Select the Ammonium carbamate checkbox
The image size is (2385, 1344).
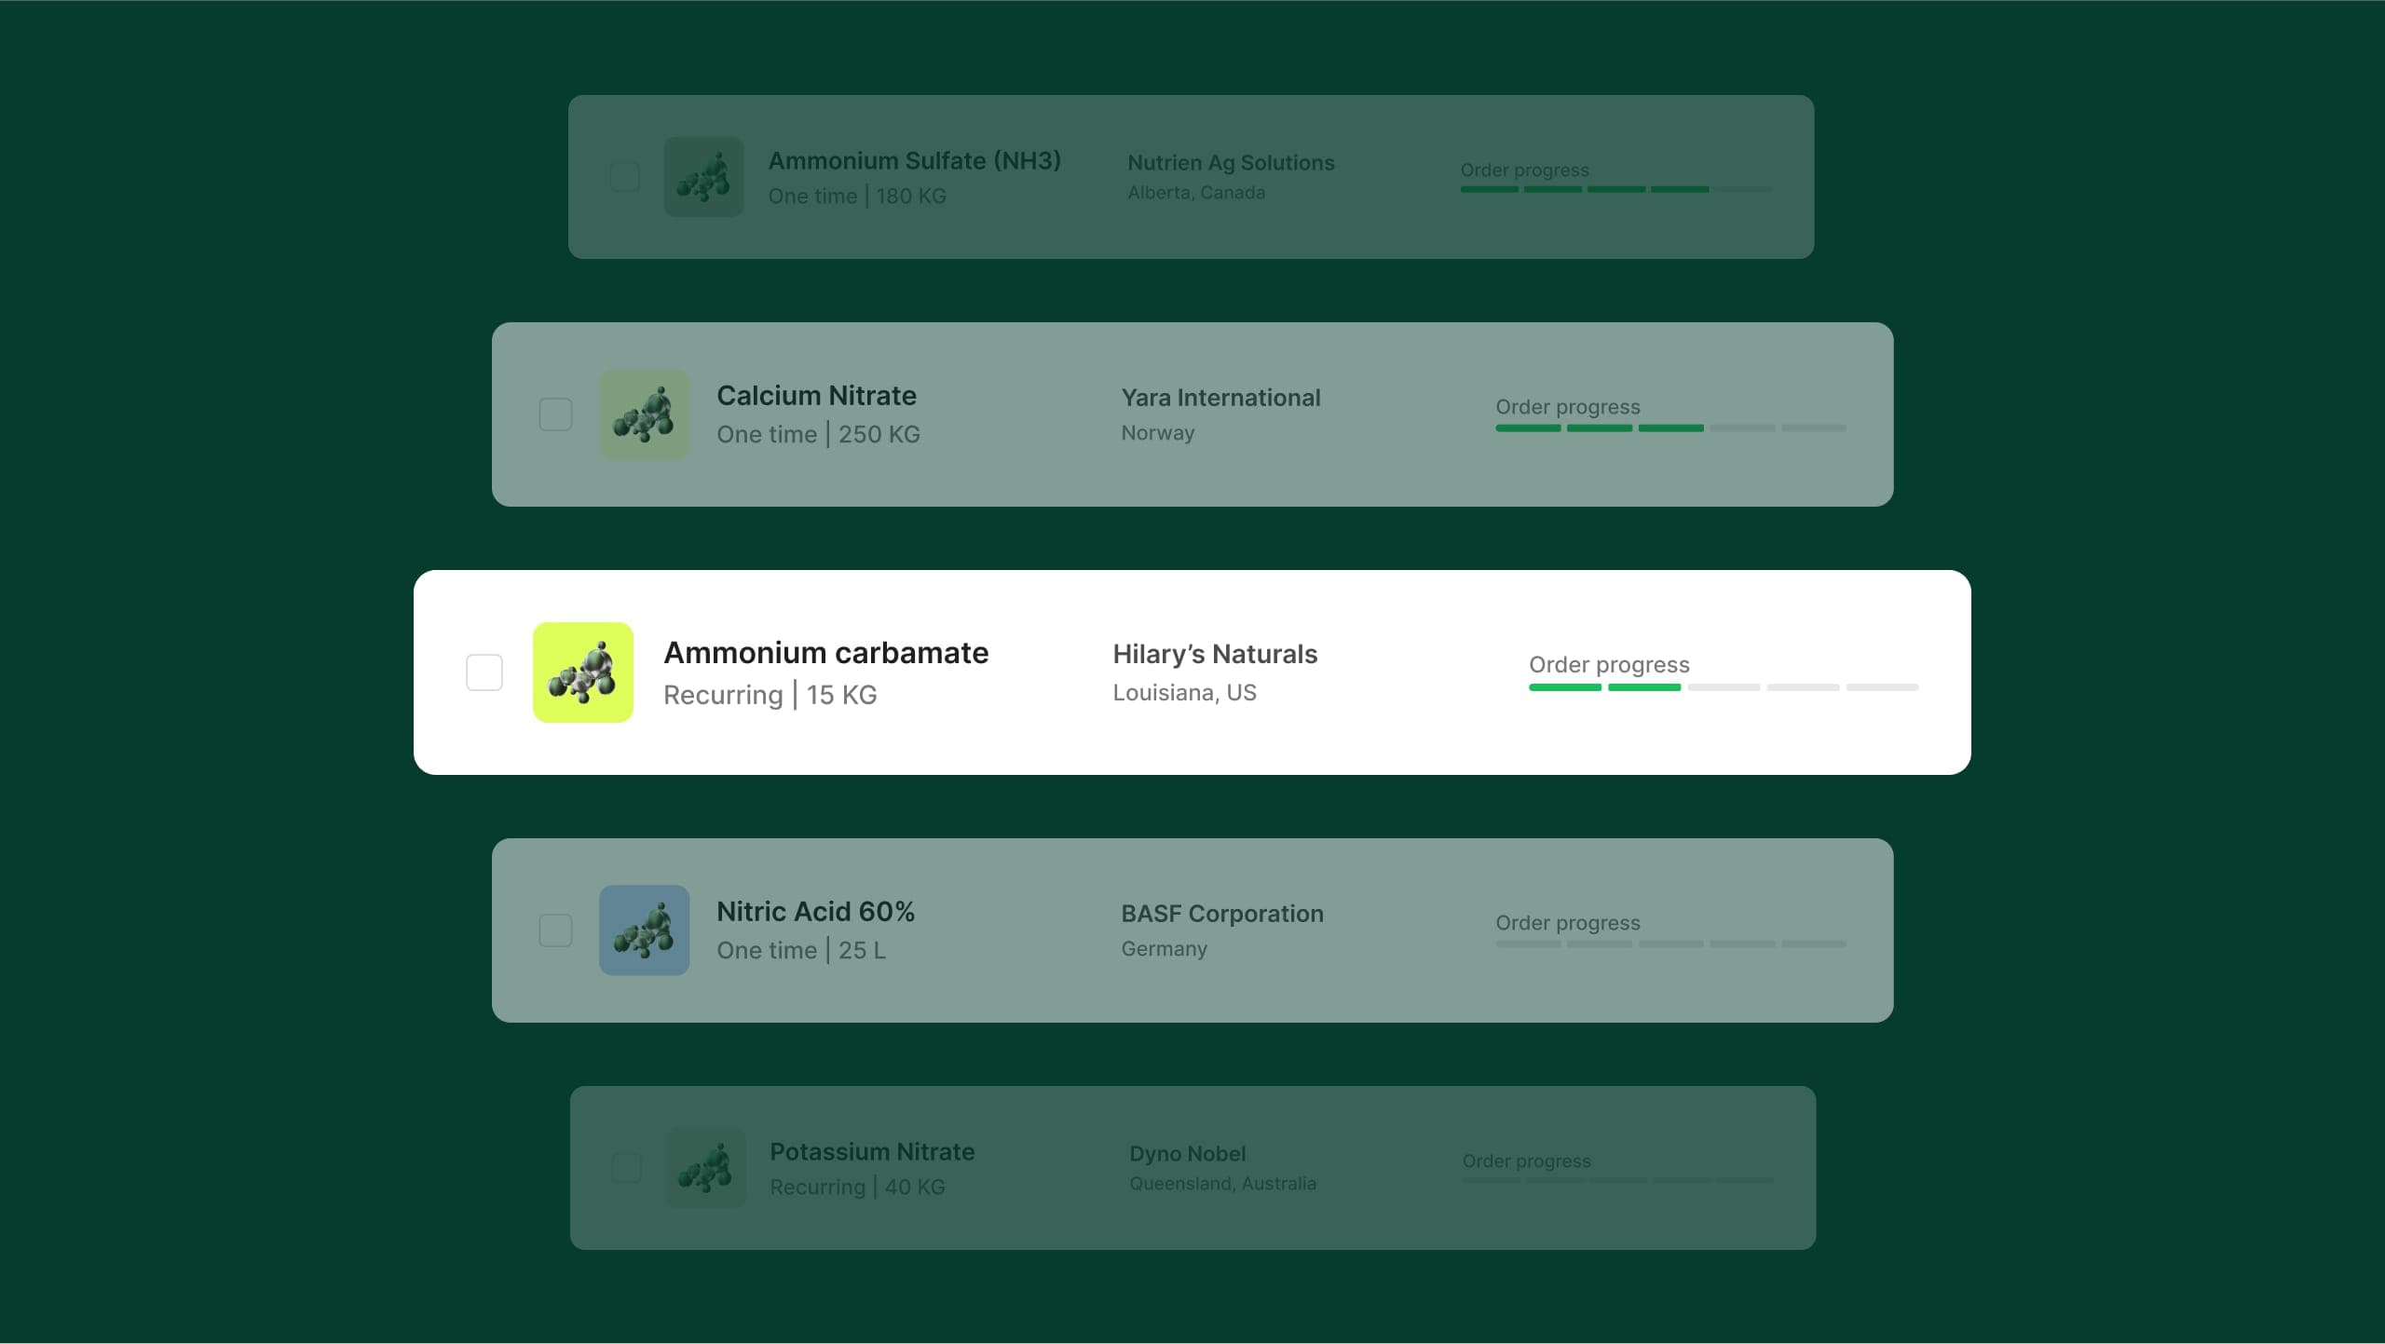(484, 672)
